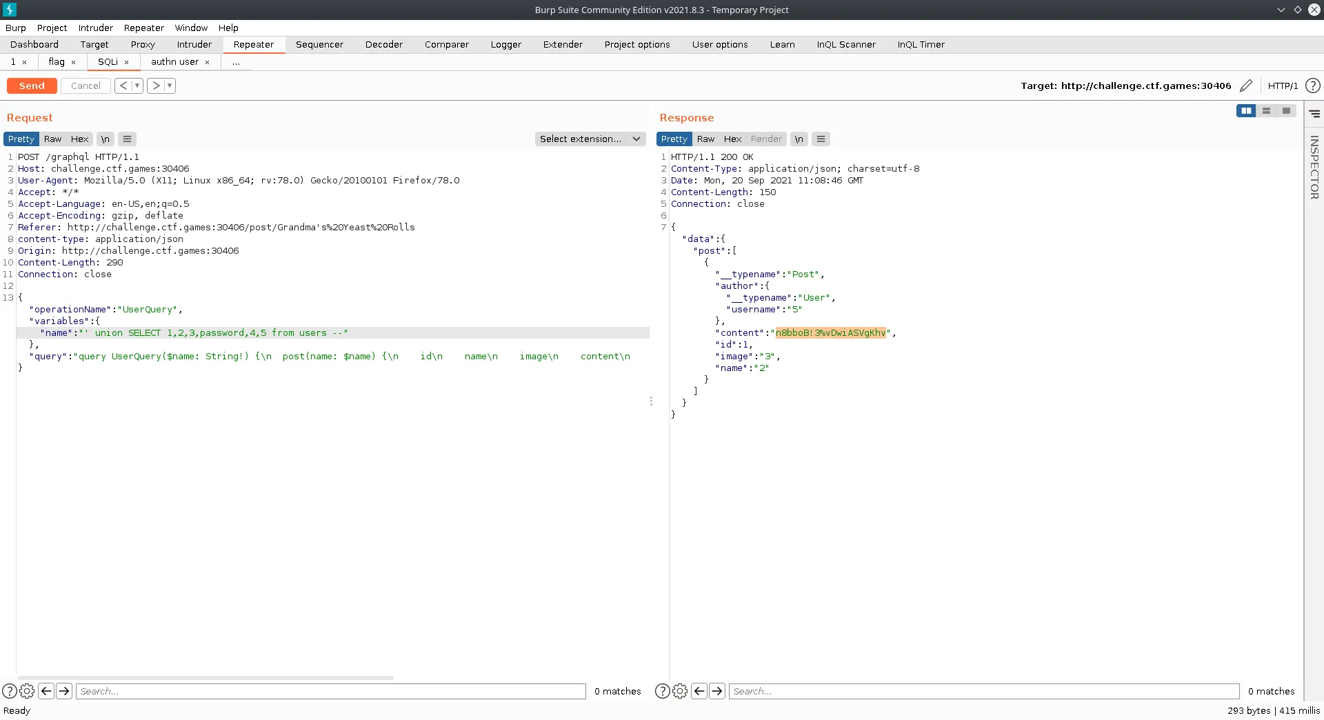
Task: Open the Burp menu
Action: coord(16,28)
